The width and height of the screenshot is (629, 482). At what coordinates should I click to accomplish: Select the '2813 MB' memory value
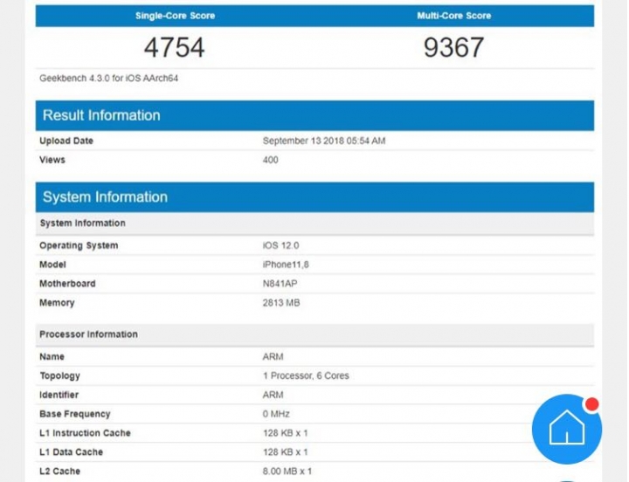(x=281, y=303)
